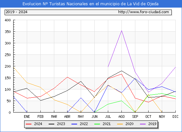
Task: Click the 200 value on the y-axis
Action: (8, 66)
